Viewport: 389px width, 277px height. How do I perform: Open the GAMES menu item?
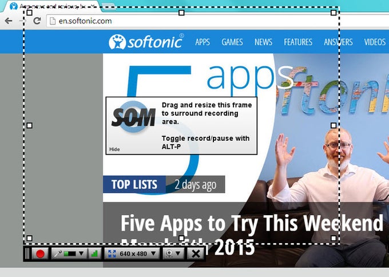[x=232, y=42]
